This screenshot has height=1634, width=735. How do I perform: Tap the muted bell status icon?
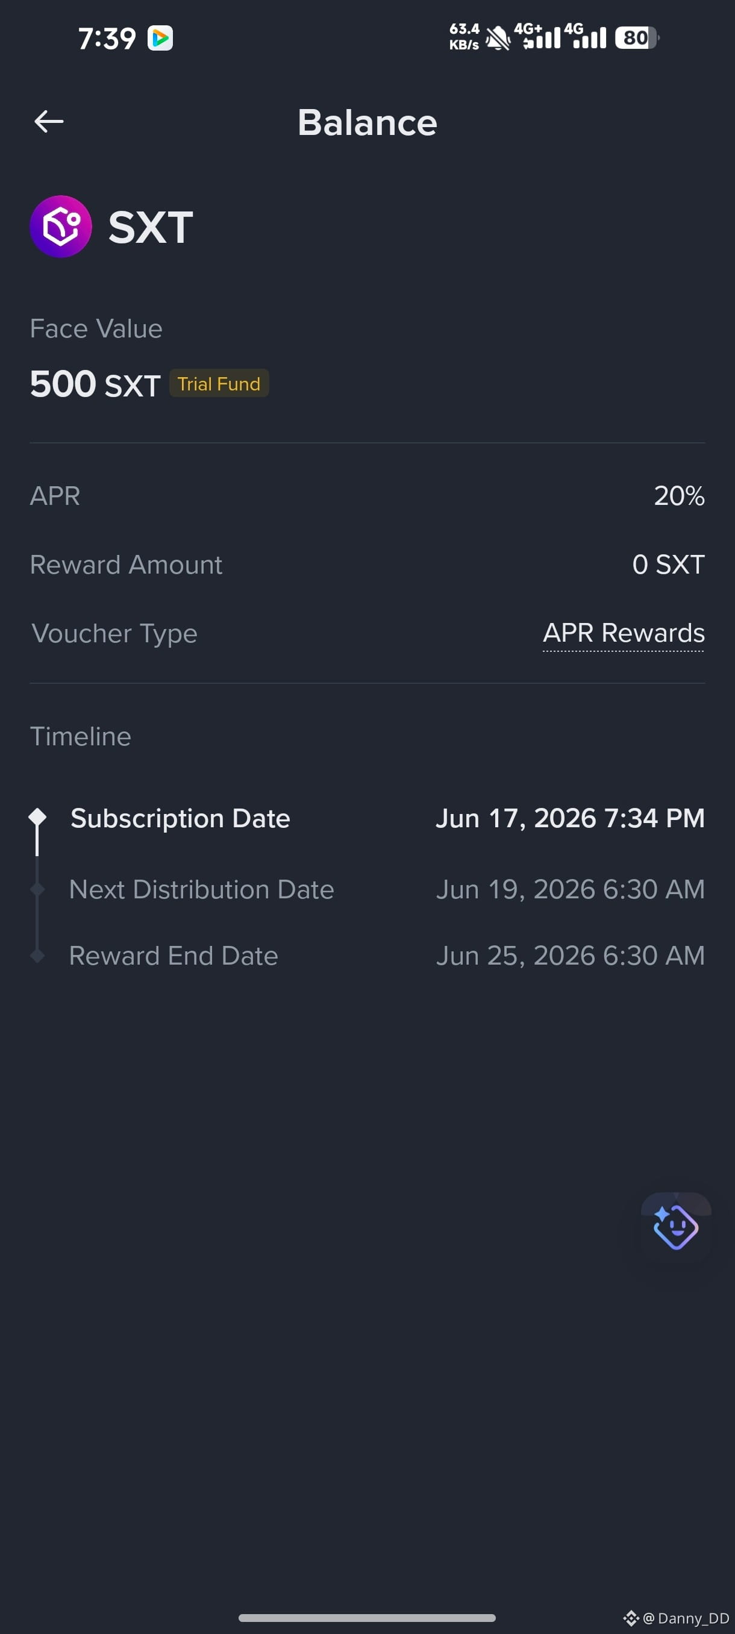(498, 38)
